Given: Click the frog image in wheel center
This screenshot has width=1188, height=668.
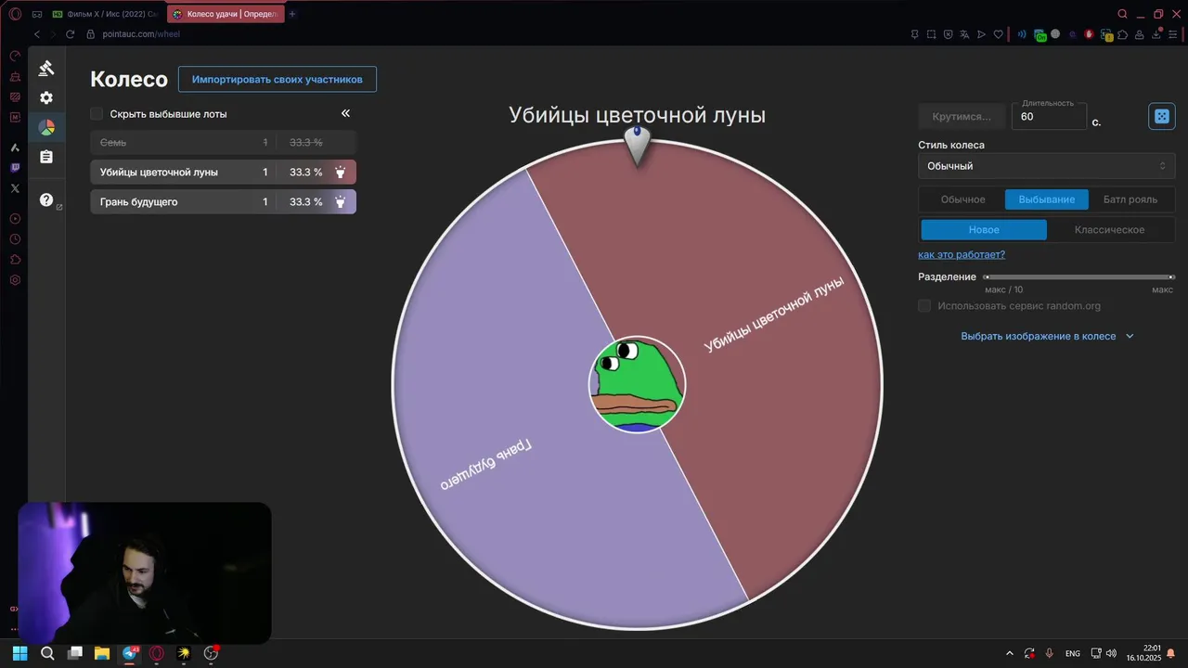Looking at the screenshot, I should (x=638, y=384).
